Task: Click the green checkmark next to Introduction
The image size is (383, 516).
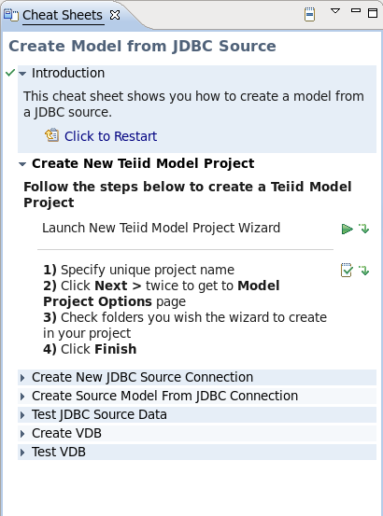Action: click(x=10, y=73)
